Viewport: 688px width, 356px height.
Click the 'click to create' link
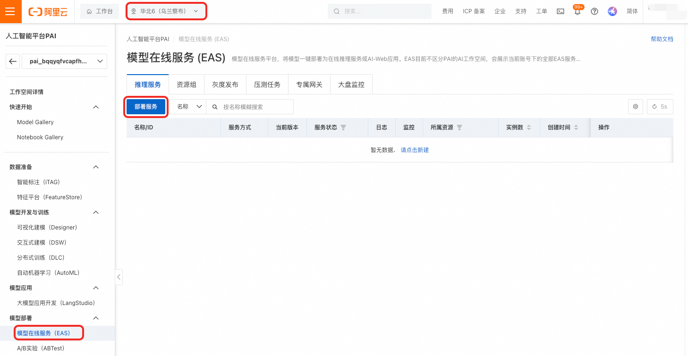[x=415, y=150]
